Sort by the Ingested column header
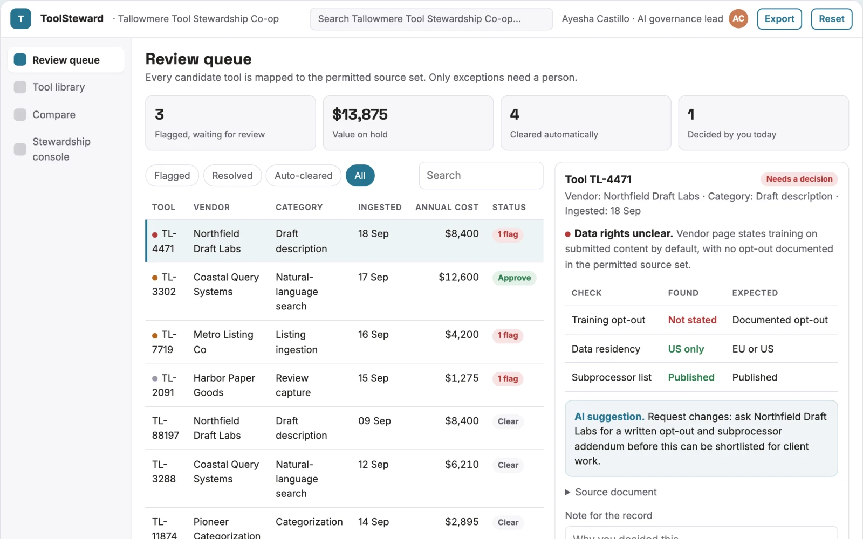 tap(380, 207)
